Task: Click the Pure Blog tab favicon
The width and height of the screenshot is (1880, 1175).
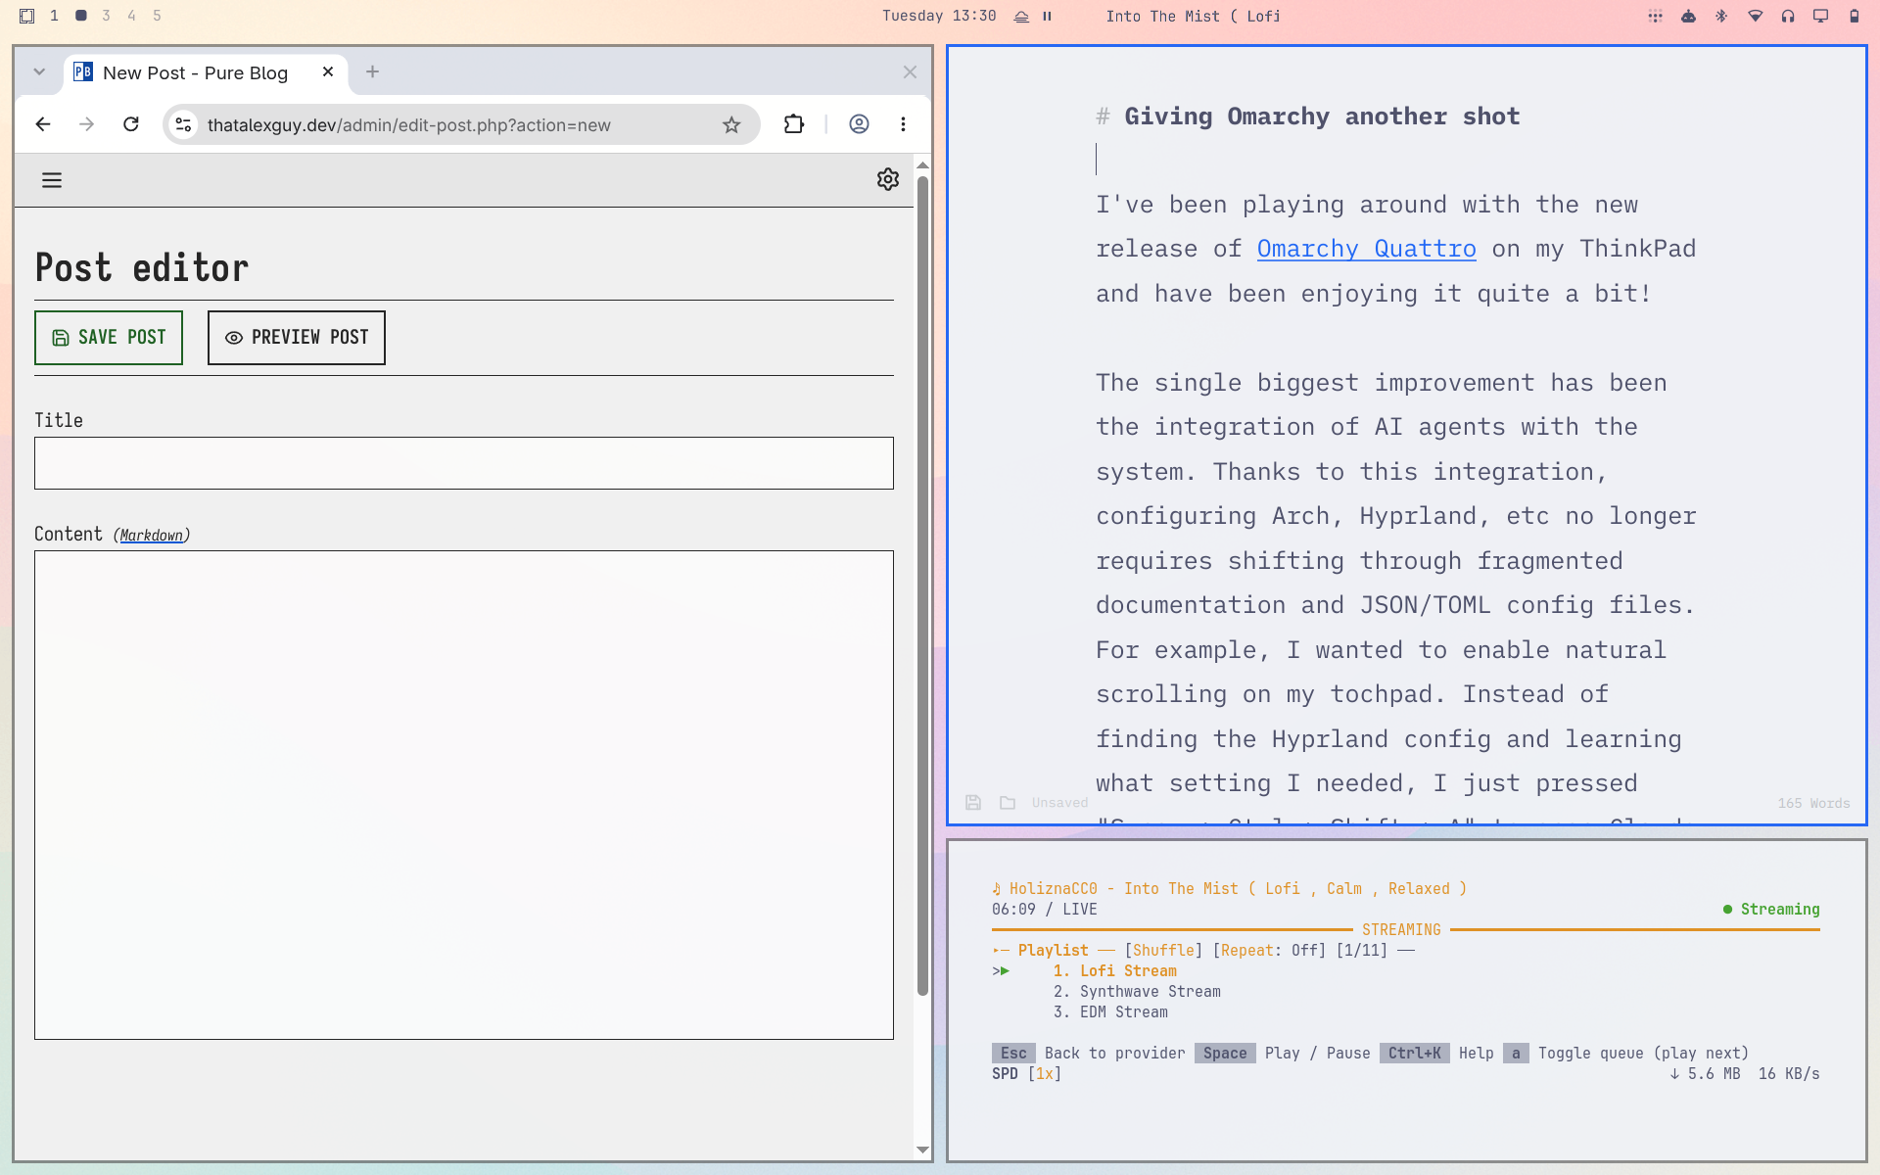Action: point(83,72)
